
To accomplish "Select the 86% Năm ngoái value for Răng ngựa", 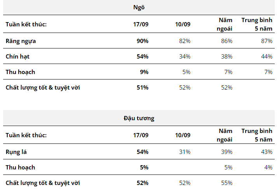I will tap(227, 41).
